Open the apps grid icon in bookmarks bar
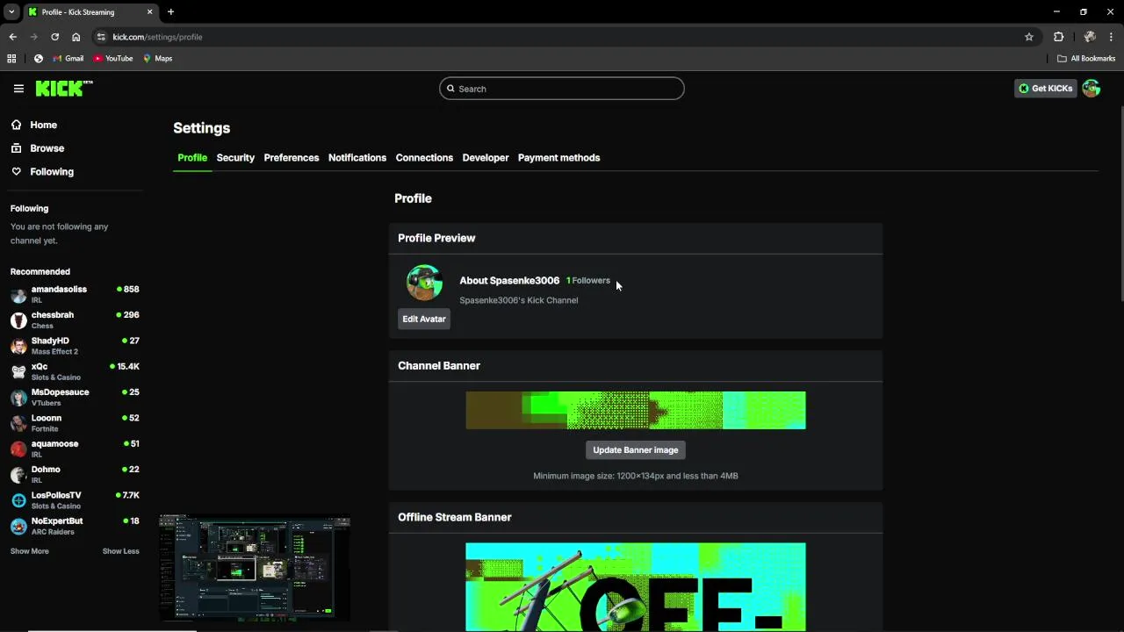This screenshot has height=632, width=1124. click(11, 59)
